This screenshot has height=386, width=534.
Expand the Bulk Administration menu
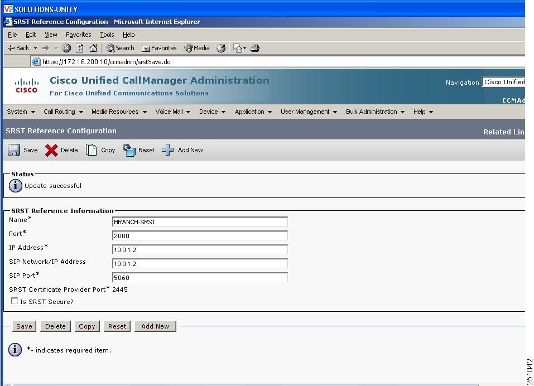click(375, 112)
